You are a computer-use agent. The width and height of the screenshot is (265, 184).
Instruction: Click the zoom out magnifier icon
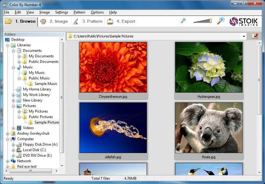[183, 21]
